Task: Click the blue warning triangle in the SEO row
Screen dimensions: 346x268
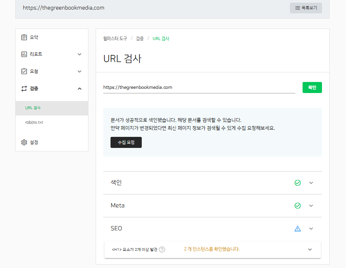Action: coord(298,228)
